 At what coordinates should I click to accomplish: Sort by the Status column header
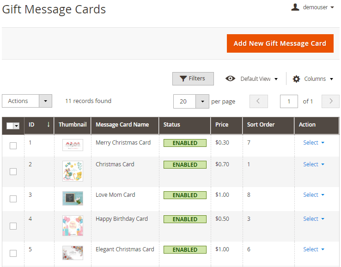[x=185, y=126]
